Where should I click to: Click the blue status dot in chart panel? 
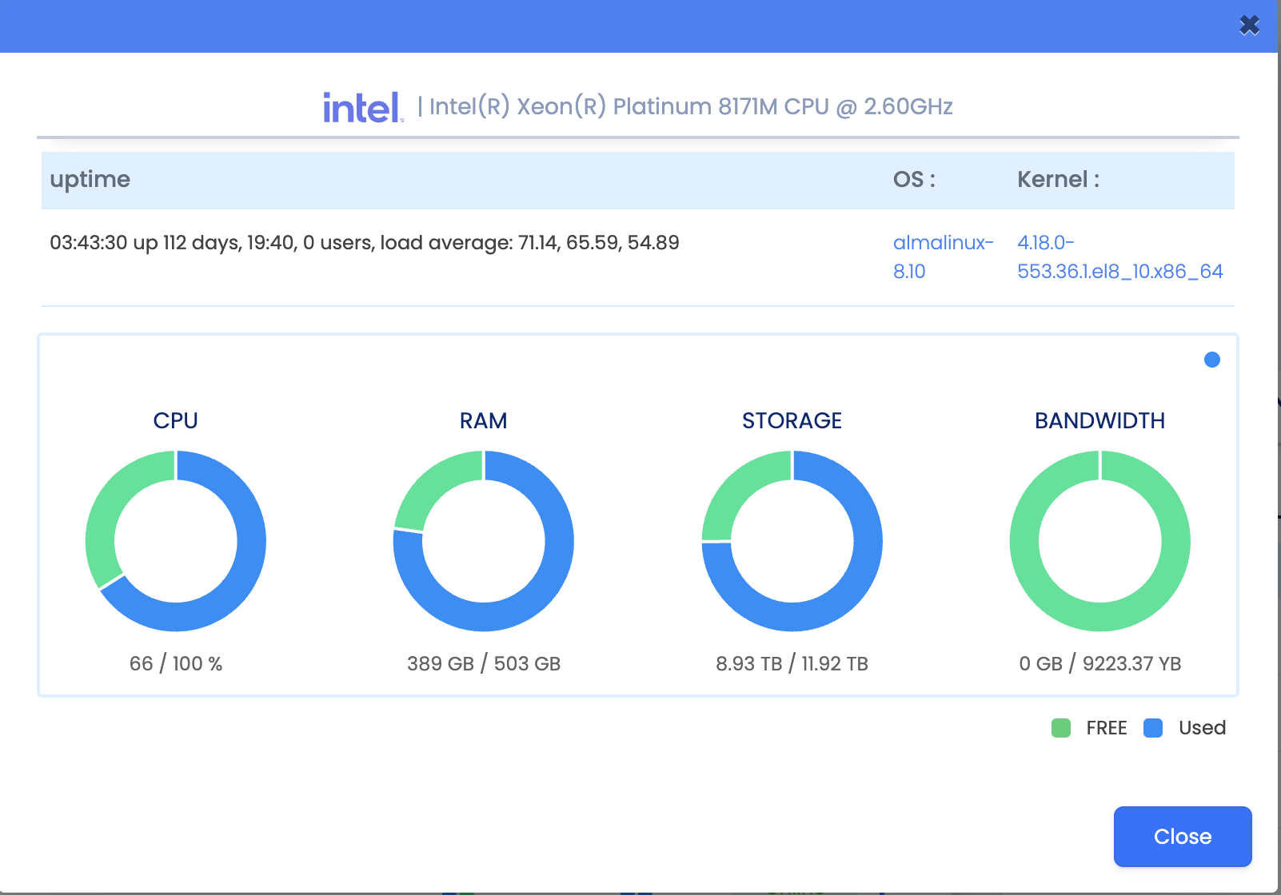pos(1211,360)
